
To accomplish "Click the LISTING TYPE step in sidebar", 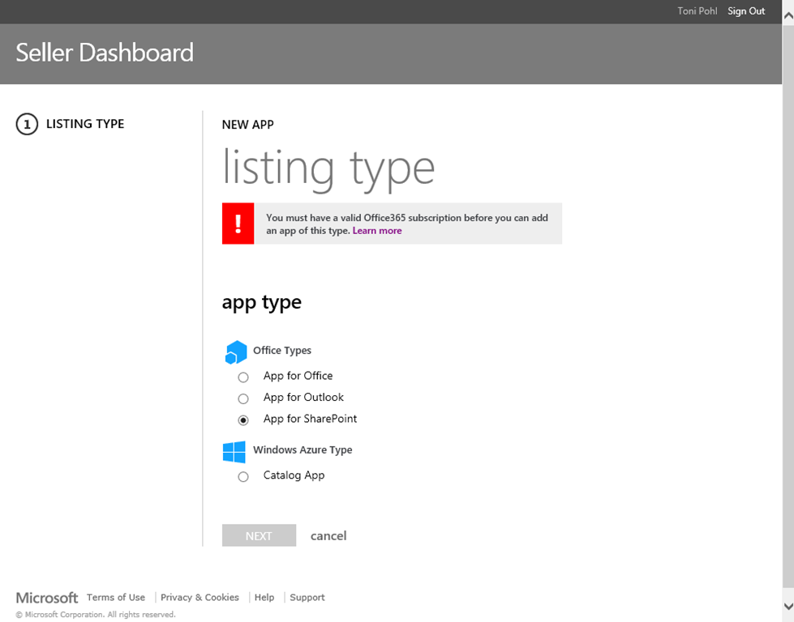I will coord(85,124).
